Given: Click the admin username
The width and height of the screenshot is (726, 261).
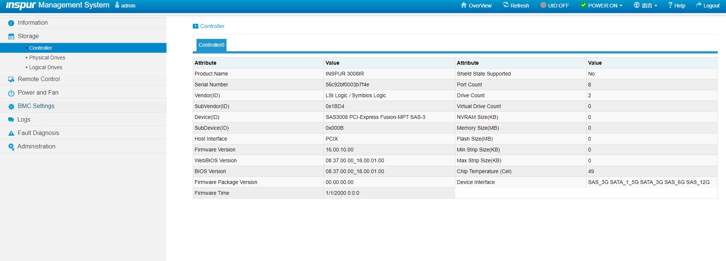Looking at the screenshot, I should pos(128,6).
